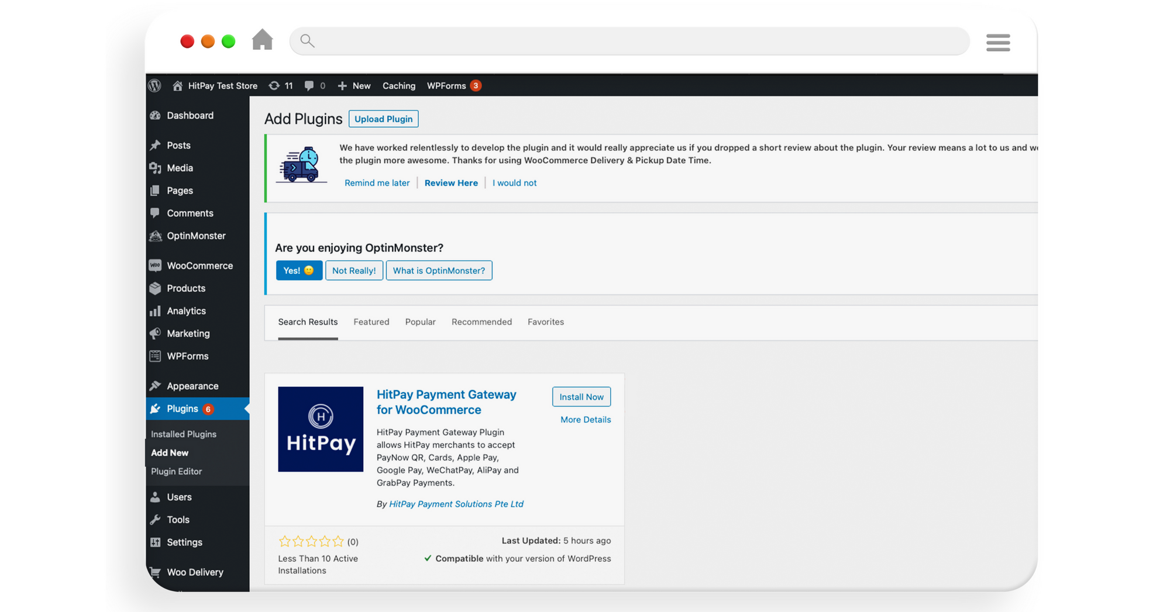Viewport: 1170px width, 612px height.
Task: Open WPForms menu in admin bar
Action: [454, 85]
